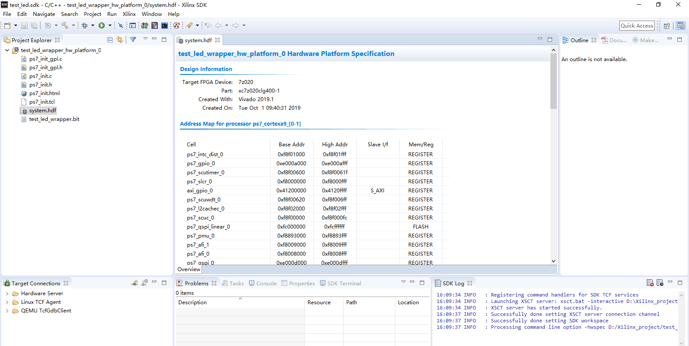Close the system.hdf editor tab
Image resolution: width=689 pixels, height=346 pixels.
[x=217, y=40]
